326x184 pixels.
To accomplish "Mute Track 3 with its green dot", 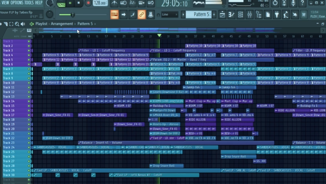I will tap(29, 51).
